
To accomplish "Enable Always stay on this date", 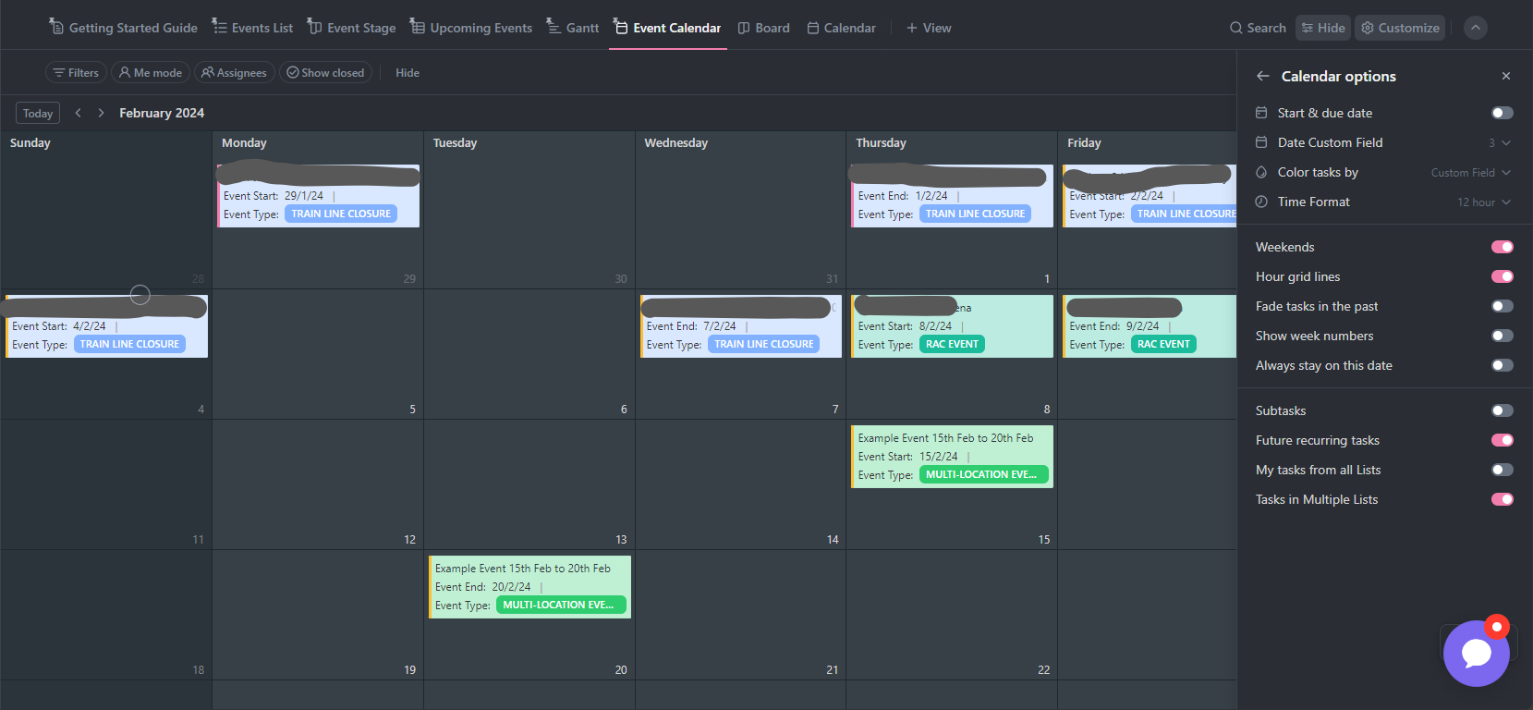I will point(1503,365).
